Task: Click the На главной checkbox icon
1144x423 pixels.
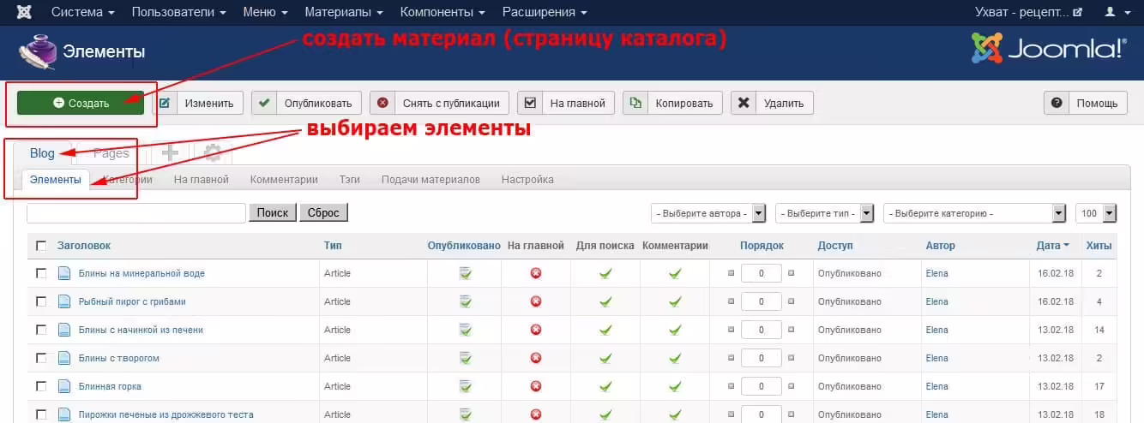Action: (x=530, y=103)
